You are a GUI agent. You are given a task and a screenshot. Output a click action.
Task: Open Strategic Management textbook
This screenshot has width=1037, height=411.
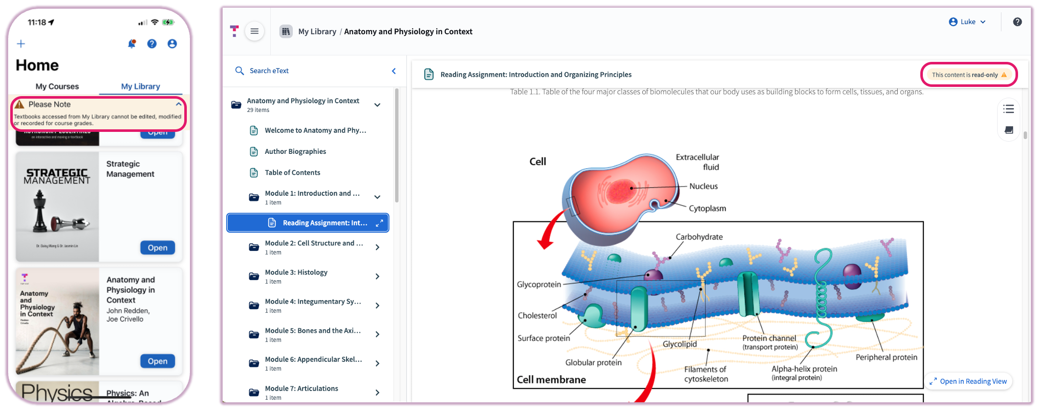[157, 248]
